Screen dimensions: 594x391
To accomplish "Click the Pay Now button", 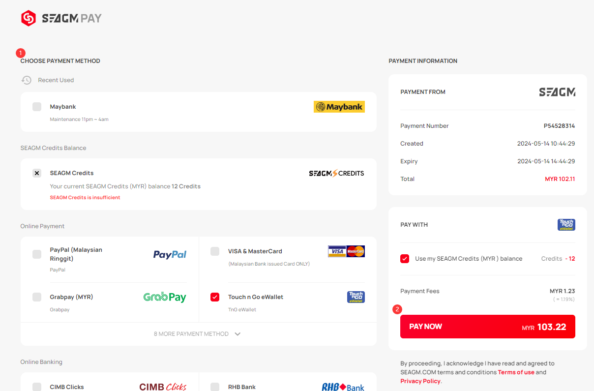I will click(x=488, y=327).
